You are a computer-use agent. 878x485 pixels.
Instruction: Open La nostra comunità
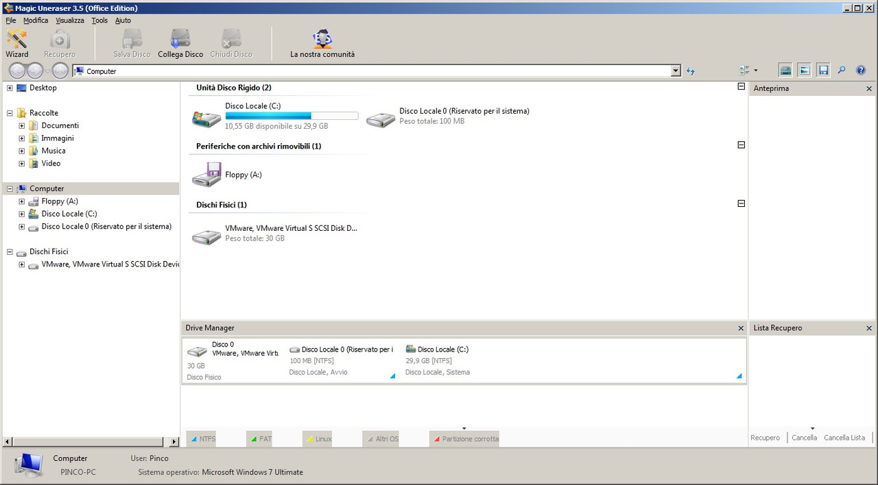tap(322, 43)
